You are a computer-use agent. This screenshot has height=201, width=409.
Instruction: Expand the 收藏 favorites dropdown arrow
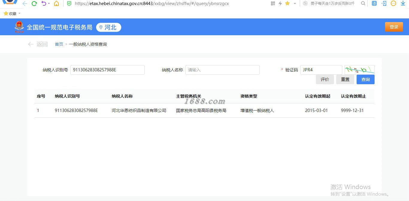coord(19,13)
